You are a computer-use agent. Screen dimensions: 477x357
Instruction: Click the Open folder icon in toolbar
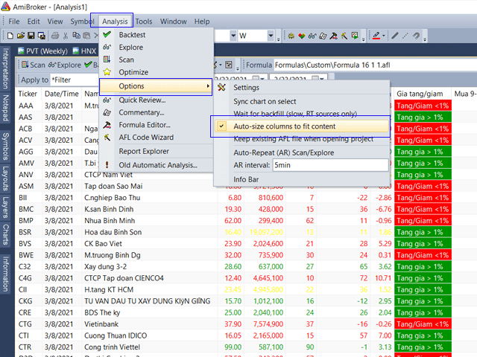pos(20,36)
